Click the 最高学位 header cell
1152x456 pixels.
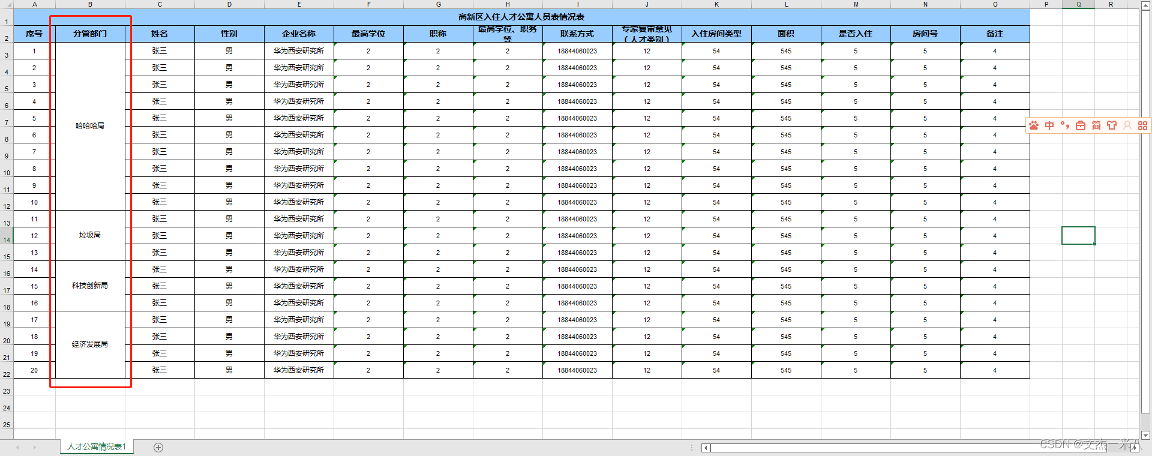click(368, 34)
